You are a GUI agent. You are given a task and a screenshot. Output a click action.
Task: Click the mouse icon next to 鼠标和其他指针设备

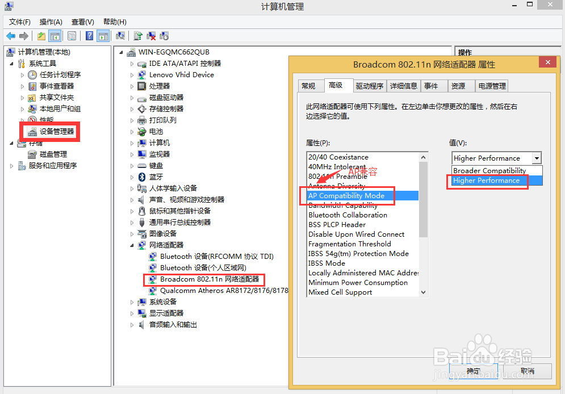pyautogui.click(x=142, y=211)
